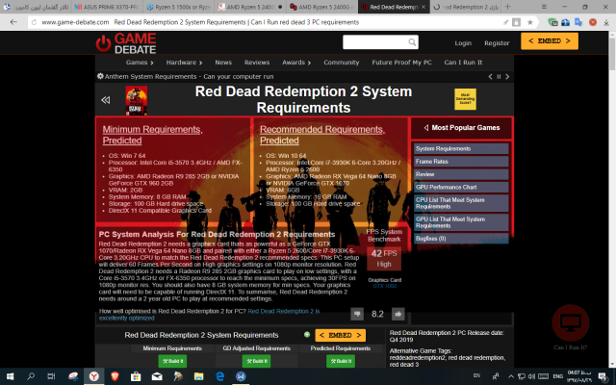Show hidden system tray icons chevron
This screenshot has height=385, width=616.
(x=511, y=376)
